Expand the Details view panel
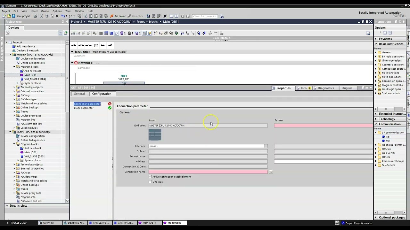 tap(6, 206)
